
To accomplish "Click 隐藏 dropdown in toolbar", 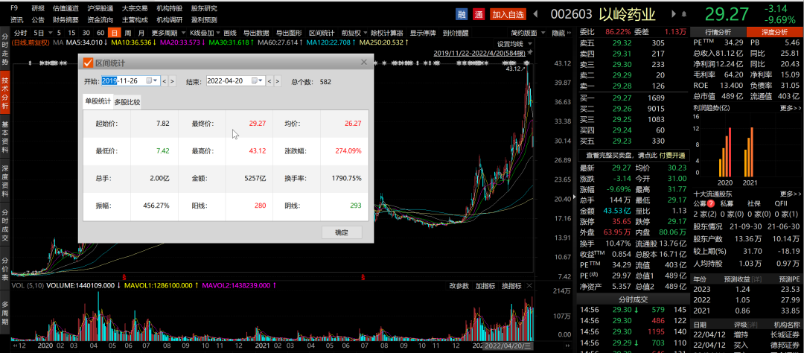I will pos(561,33).
